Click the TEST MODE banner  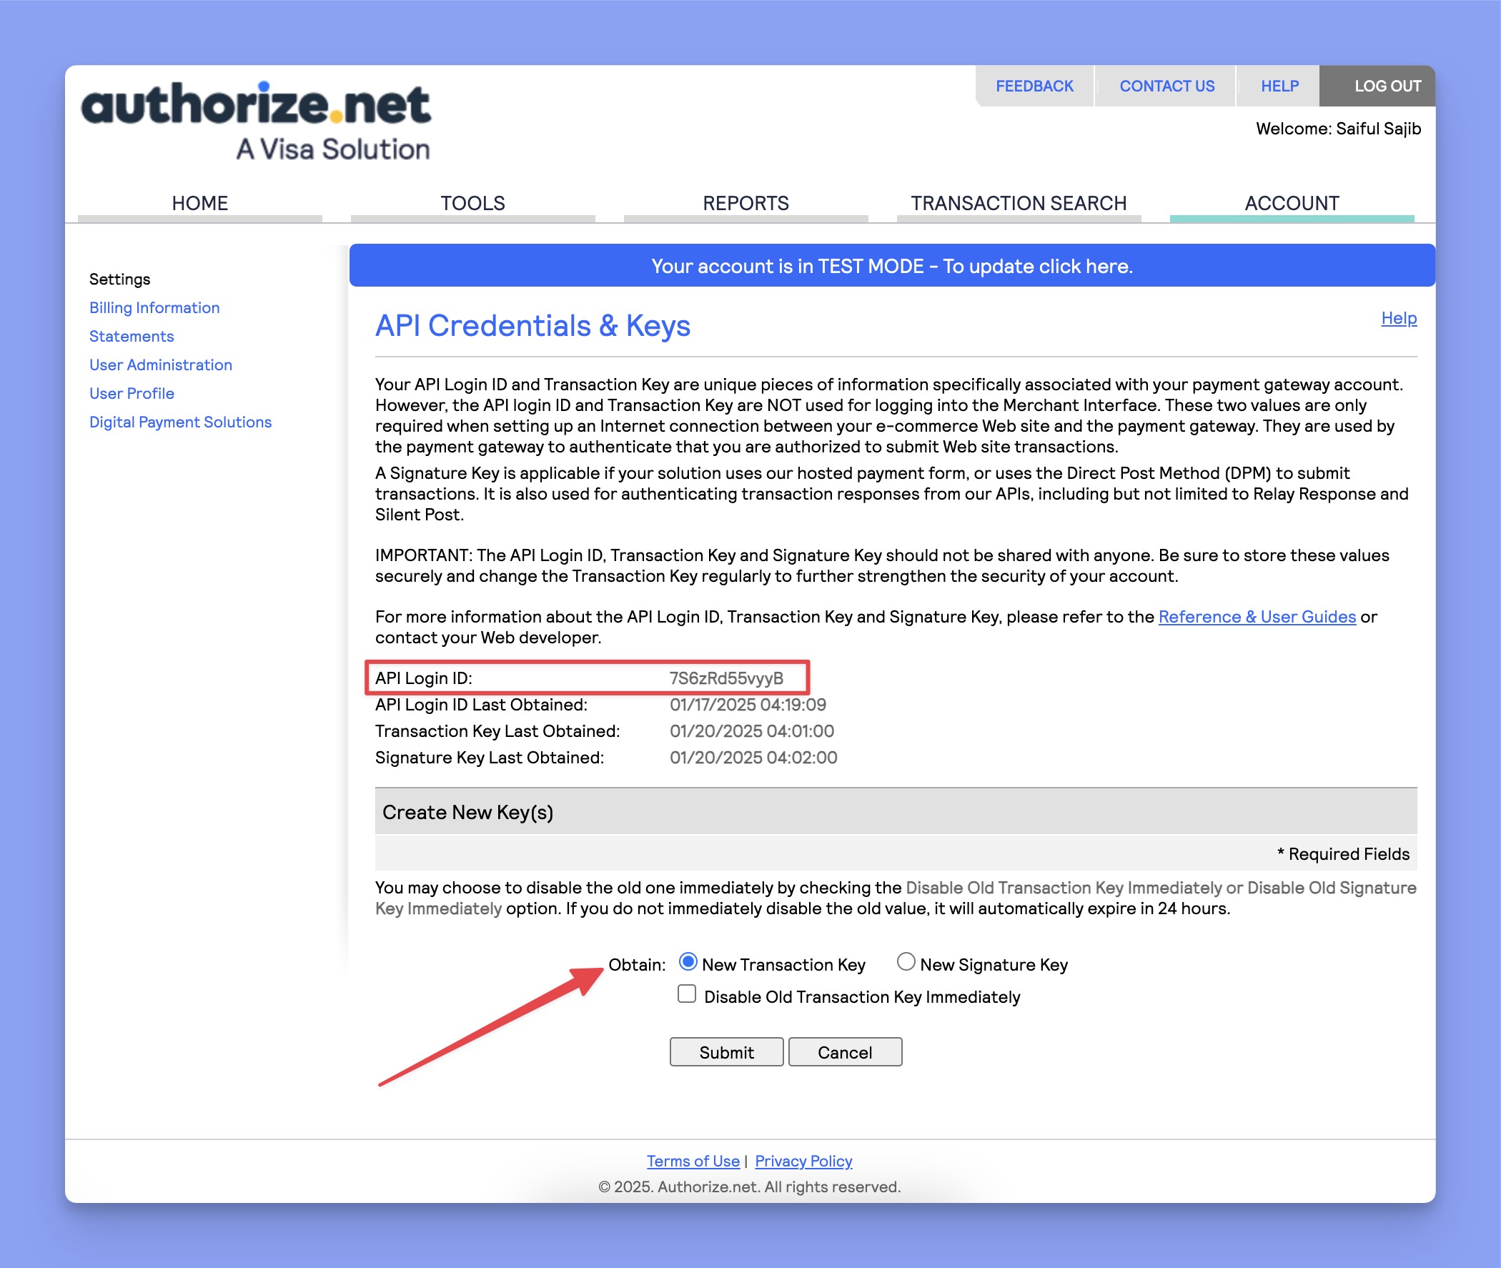coord(891,266)
